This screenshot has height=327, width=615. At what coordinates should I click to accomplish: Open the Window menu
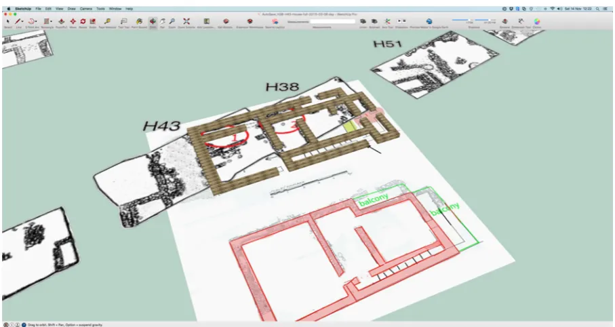click(115, 9)
